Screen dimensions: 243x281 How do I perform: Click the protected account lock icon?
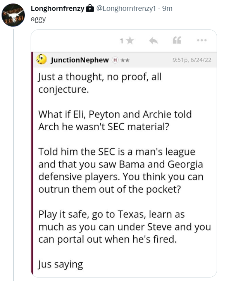tap(90, 9)
